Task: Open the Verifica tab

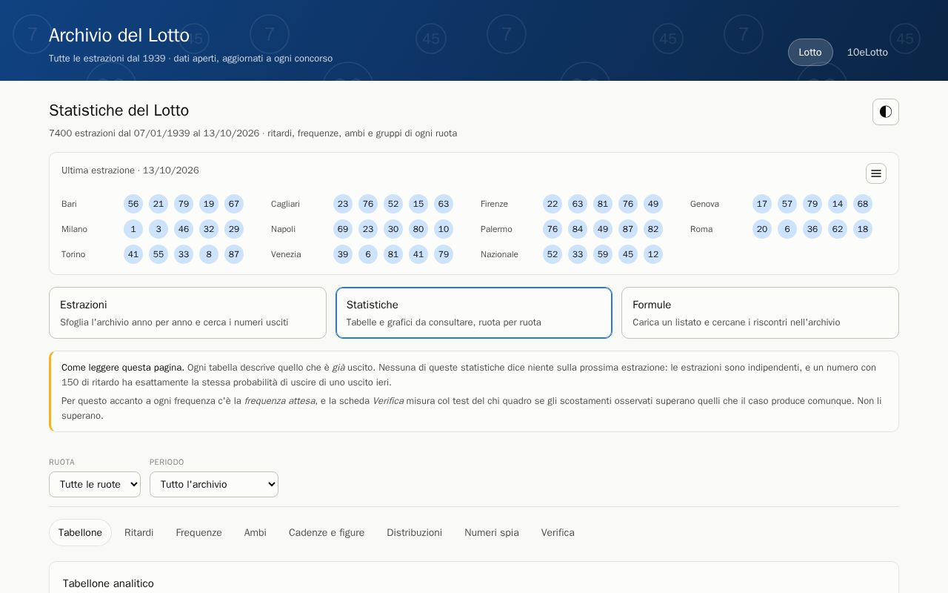Action: point(558,532)
